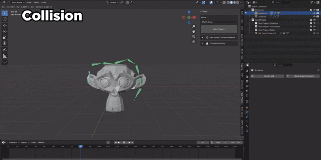Open the Tool properties tab icon
Image resolution: width=321 pixels, height=160 pixels.
[247, 71]
